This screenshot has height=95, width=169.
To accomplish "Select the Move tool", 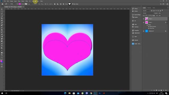I will pos(2,9).
